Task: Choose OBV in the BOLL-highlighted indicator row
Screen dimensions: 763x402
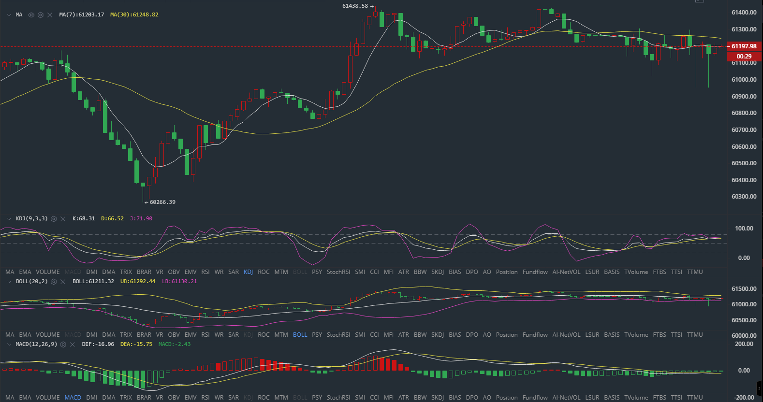Action: point(174,335)
